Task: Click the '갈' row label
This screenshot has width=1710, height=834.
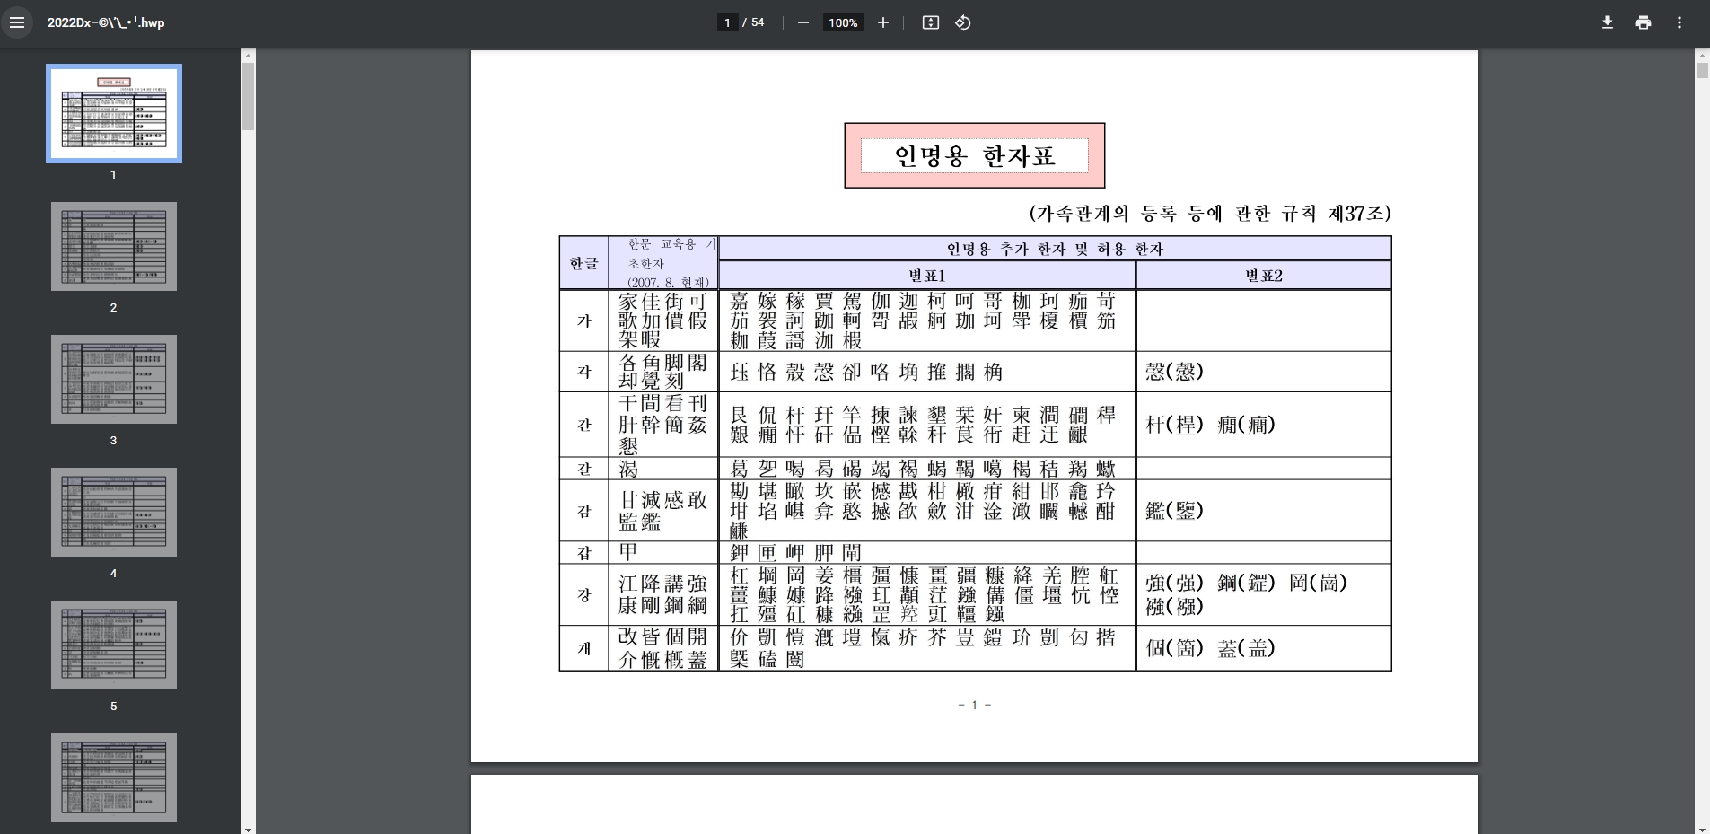Action: 584,468
